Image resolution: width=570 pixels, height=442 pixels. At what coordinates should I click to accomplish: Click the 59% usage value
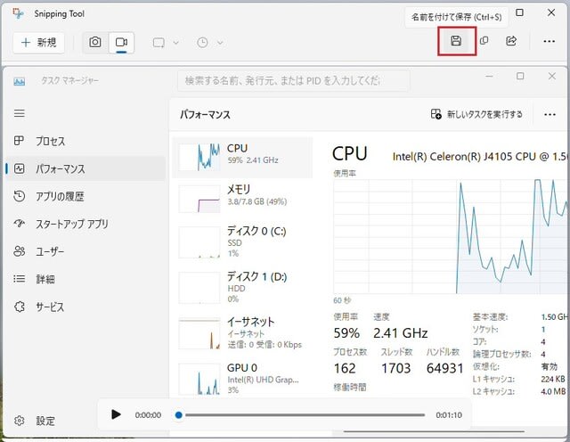click(x=346, y=333)
